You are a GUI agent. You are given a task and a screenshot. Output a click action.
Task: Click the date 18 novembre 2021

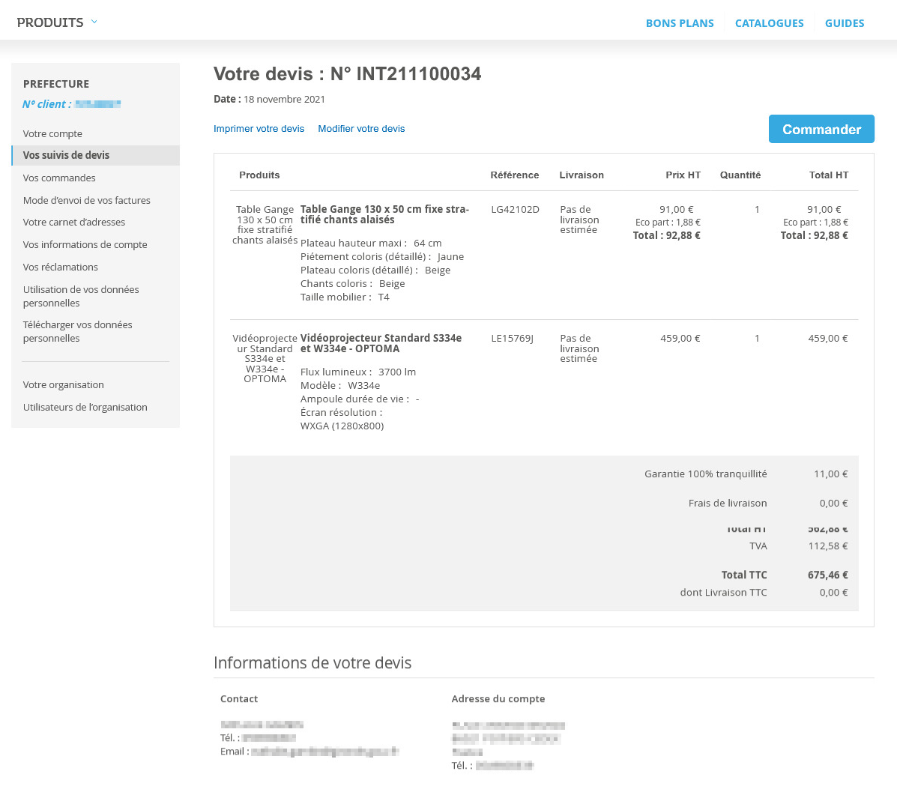(x=284, y=100)
